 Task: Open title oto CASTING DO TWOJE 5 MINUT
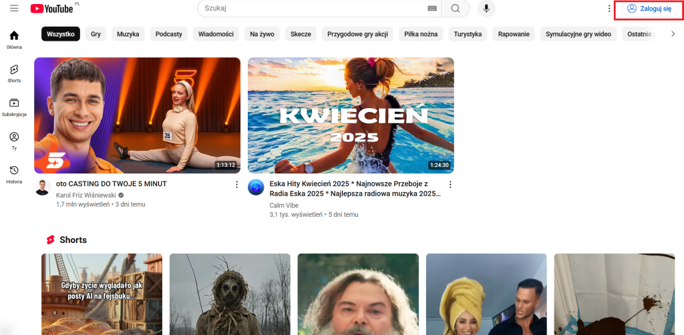tap(112, 184)
